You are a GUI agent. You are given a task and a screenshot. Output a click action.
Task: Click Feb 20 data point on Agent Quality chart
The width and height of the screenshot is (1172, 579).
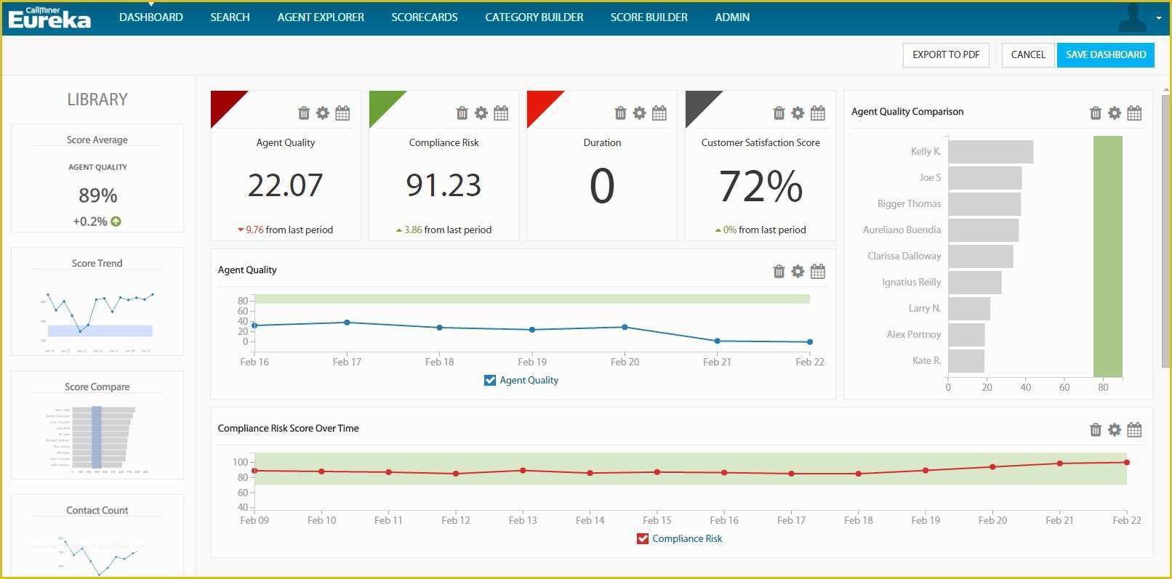click(x=625, y=327)
